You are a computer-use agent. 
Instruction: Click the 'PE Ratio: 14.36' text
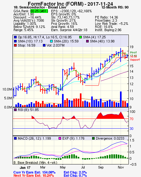point(107,17)
